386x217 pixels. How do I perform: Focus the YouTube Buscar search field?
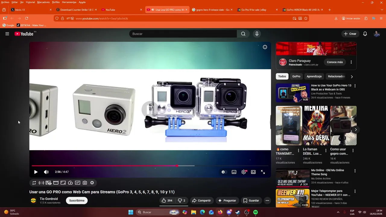183,34
